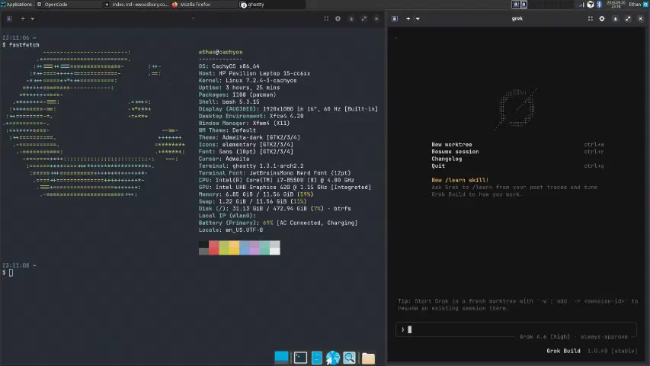Select the first workspace switcher thumbnail
Viewport: 650px width, 366px height.
516,4
